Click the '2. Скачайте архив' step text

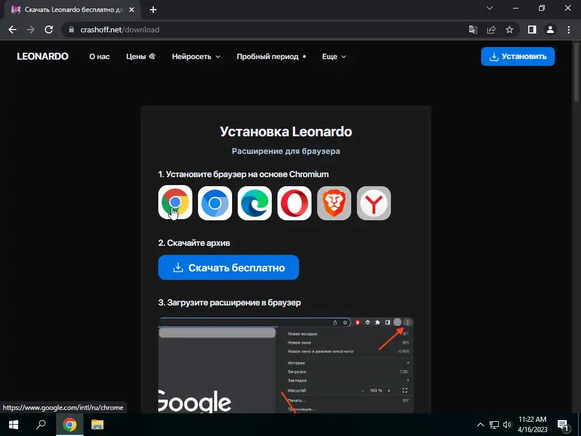(194, 243)
